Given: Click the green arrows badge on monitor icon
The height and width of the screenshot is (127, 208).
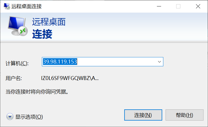Looking at the screenshot, I should click(x=23, y=31).
